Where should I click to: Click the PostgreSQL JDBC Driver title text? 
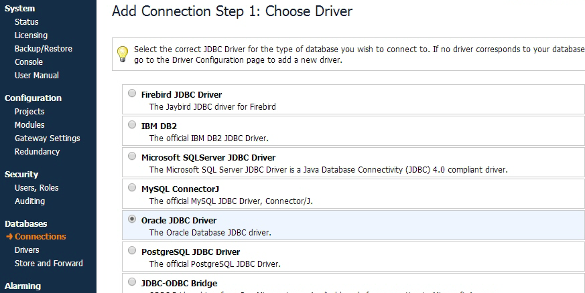click(191, 252)
